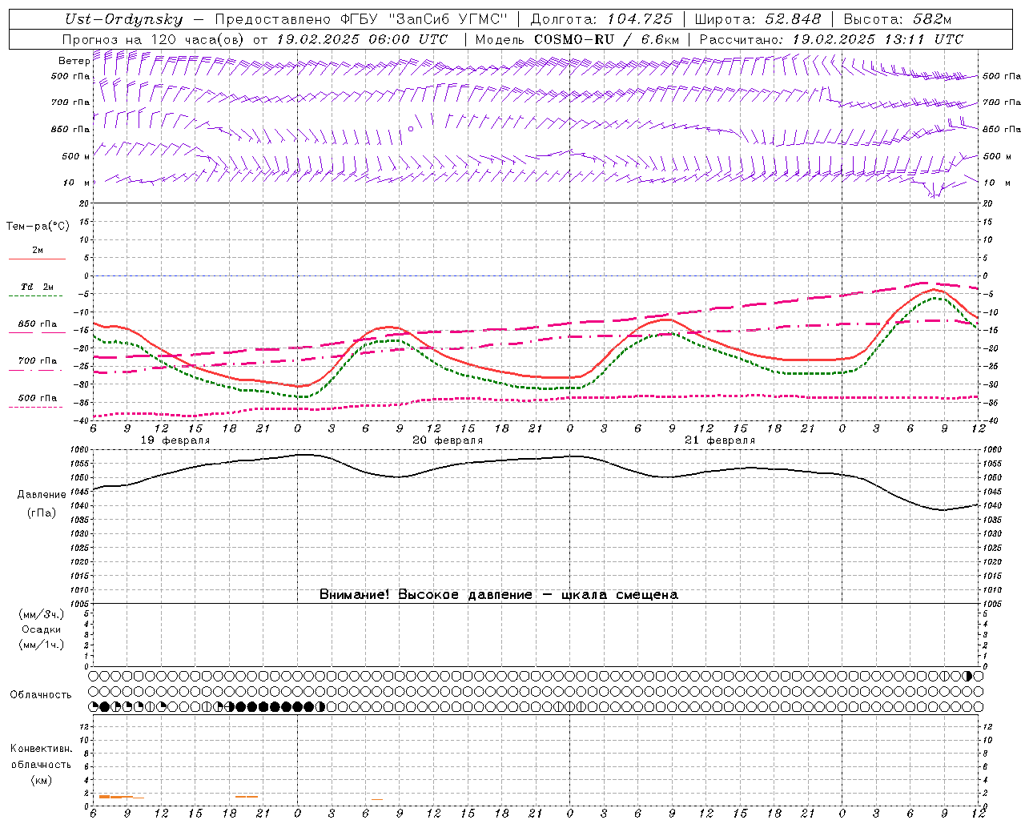The width and height of the screenshot is (1025, 820).
Task: Click the red 2м temperature curve
Action: pos(535,375)
